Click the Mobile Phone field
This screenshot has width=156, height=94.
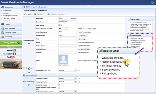tap(67, 49)
